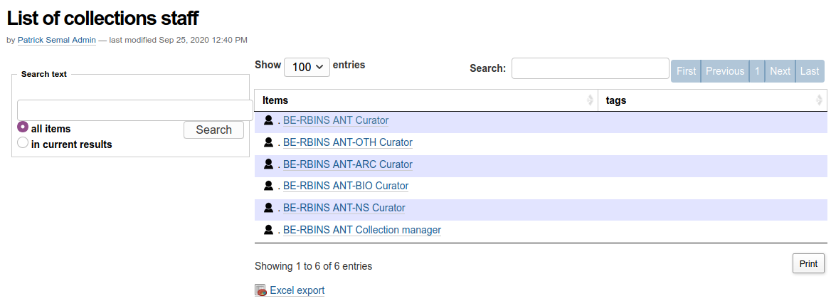This screenshot has width=831, height=306.
Task: Click person icon beside ANT-ARC Curator
Action: point(268,164)
